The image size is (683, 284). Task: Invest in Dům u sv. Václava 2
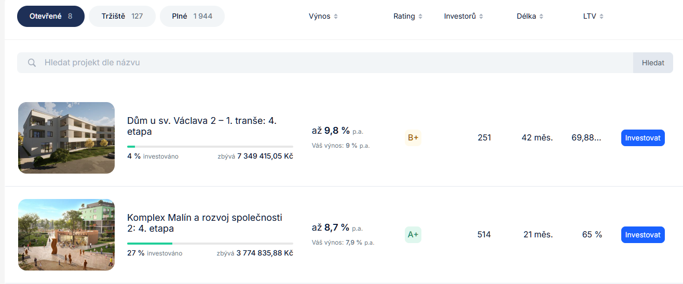point(643,138)
